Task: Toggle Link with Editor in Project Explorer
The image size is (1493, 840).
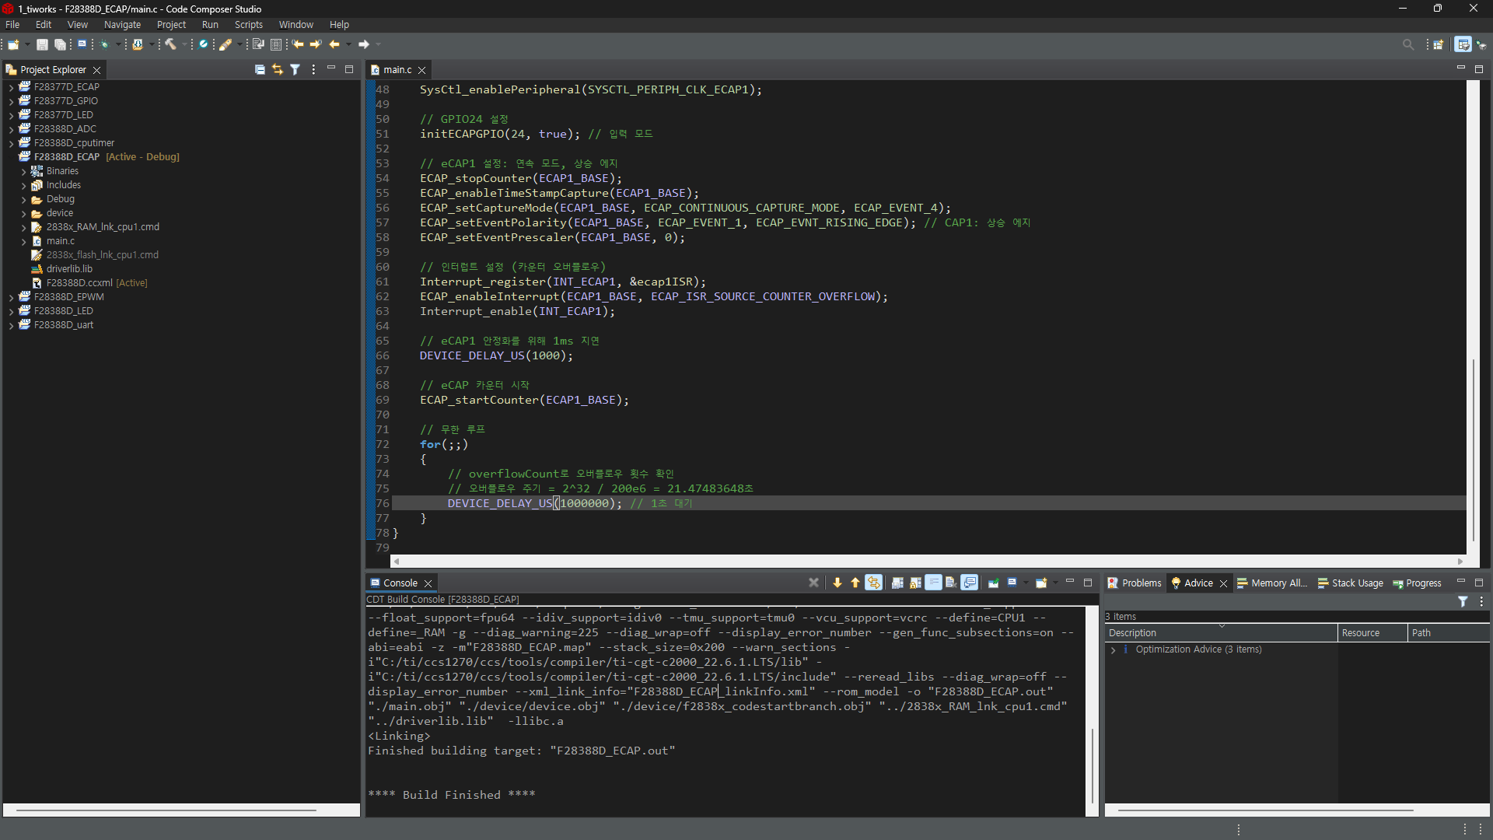Action: pyautogui.click(x=278, y=69)
